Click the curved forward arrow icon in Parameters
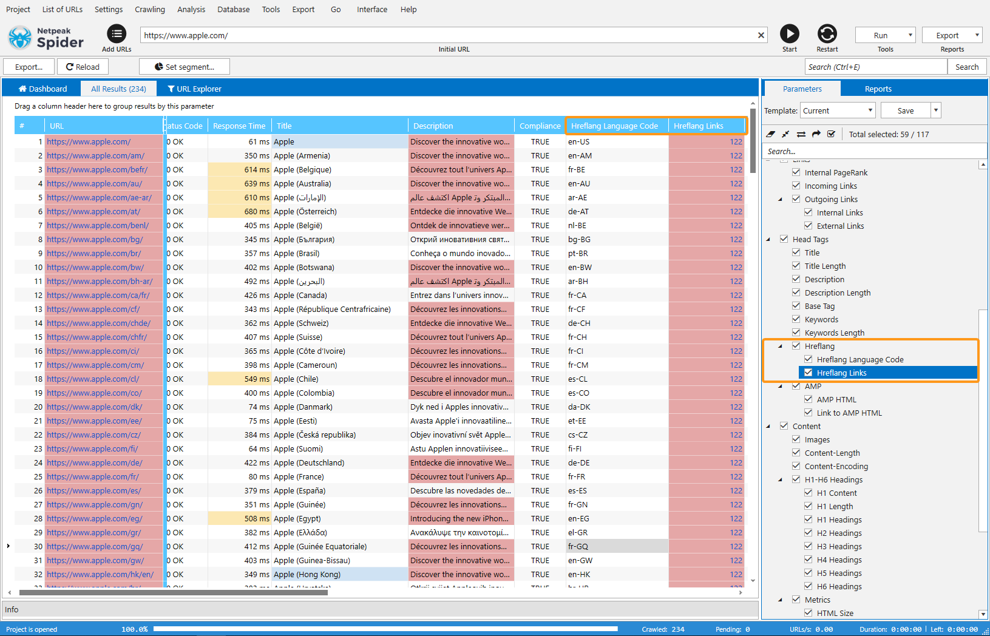 click(816, 134)
